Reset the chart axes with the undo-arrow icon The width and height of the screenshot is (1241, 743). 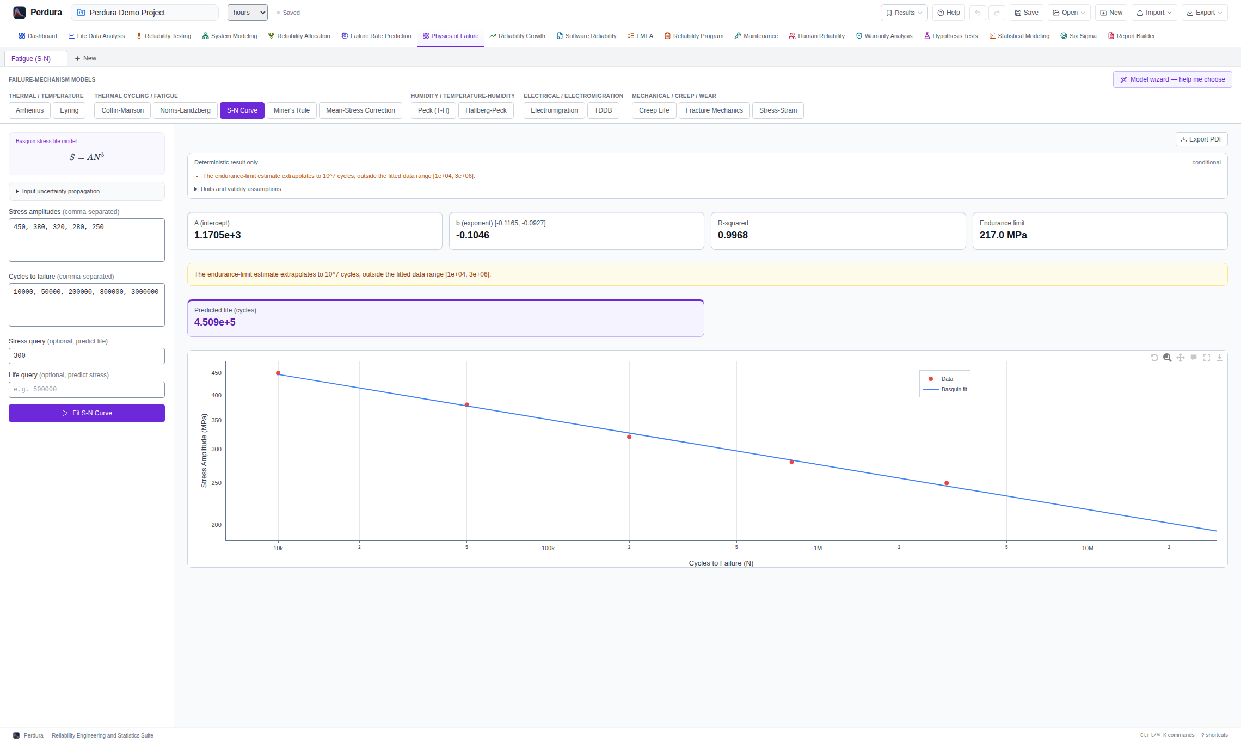pyautogui.click(x=1154, y=358)
